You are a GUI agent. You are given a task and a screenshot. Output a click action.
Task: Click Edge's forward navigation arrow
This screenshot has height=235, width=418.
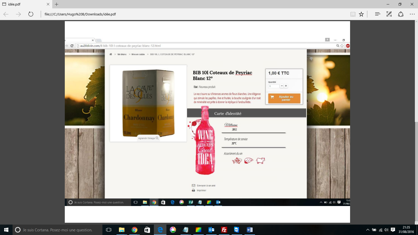click(18, 14)
